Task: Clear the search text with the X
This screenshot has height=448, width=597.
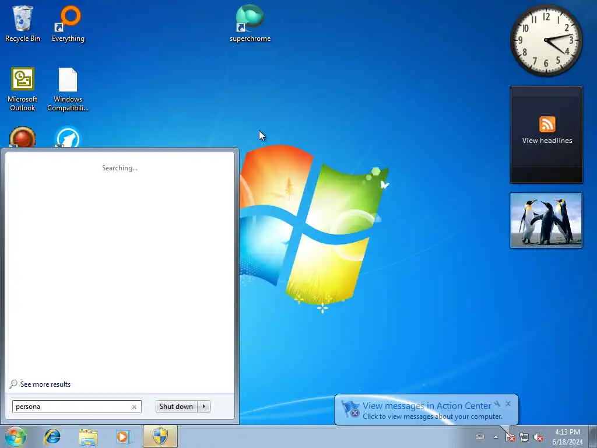Action: click(x=134, y=407)
